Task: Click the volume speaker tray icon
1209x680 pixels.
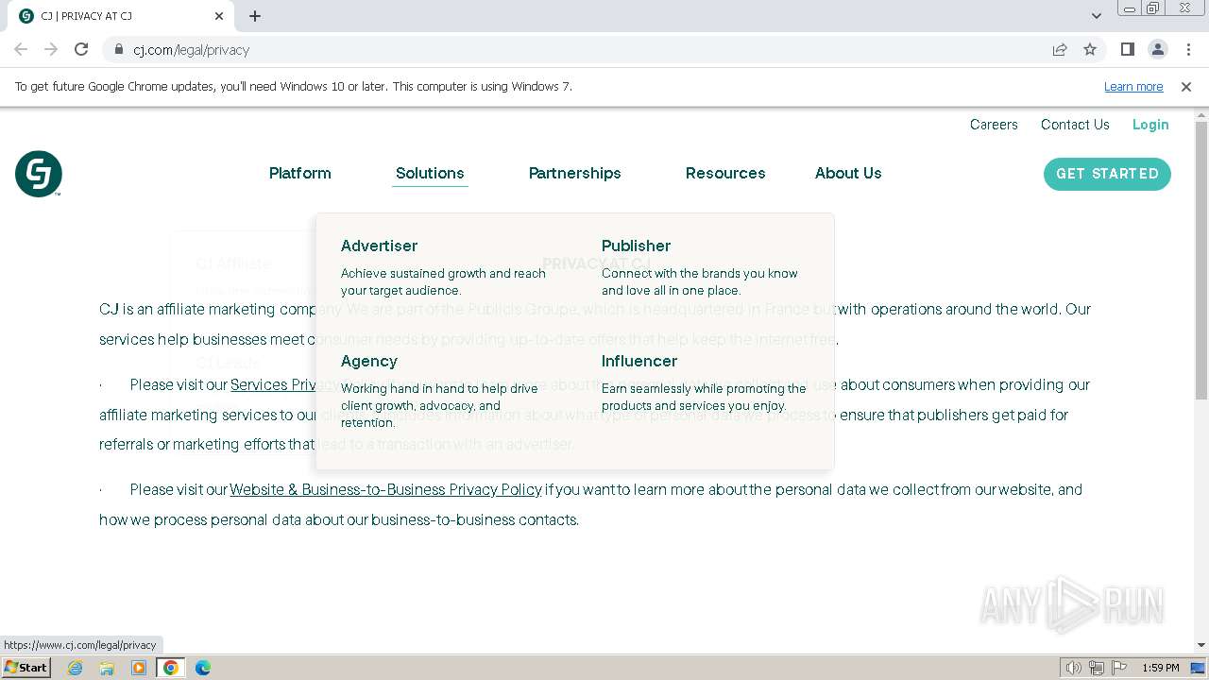Action: [1073, 668]
